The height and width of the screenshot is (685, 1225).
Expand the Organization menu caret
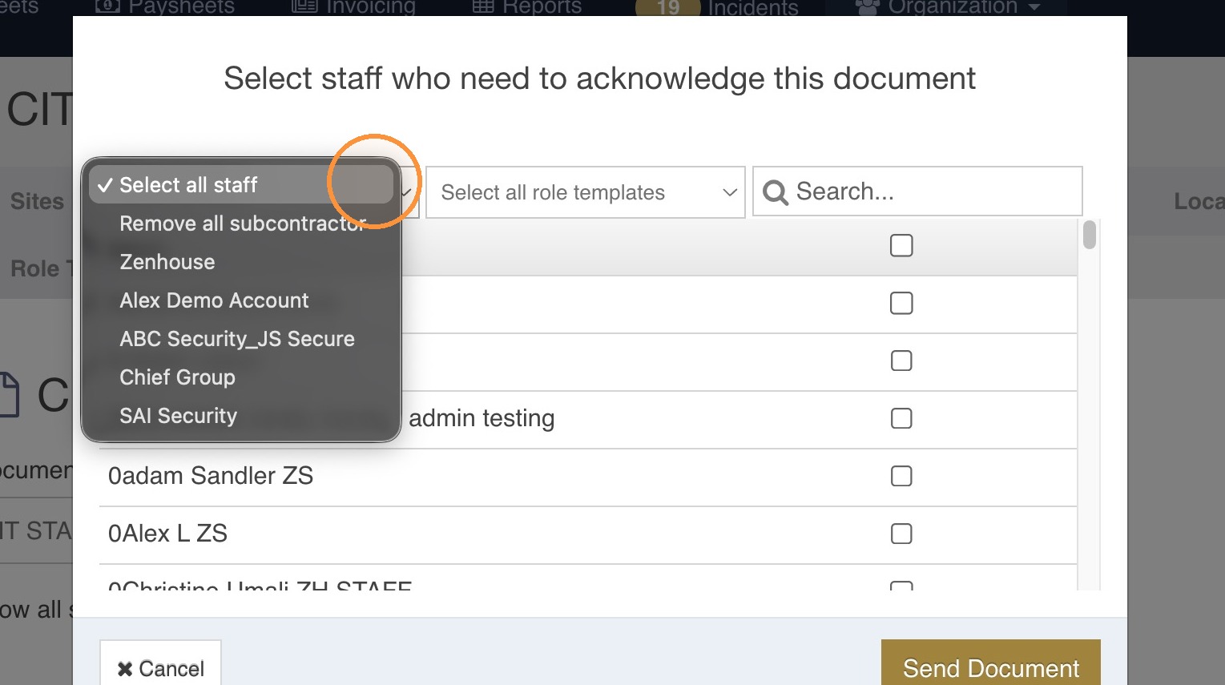click(1034, 7)
